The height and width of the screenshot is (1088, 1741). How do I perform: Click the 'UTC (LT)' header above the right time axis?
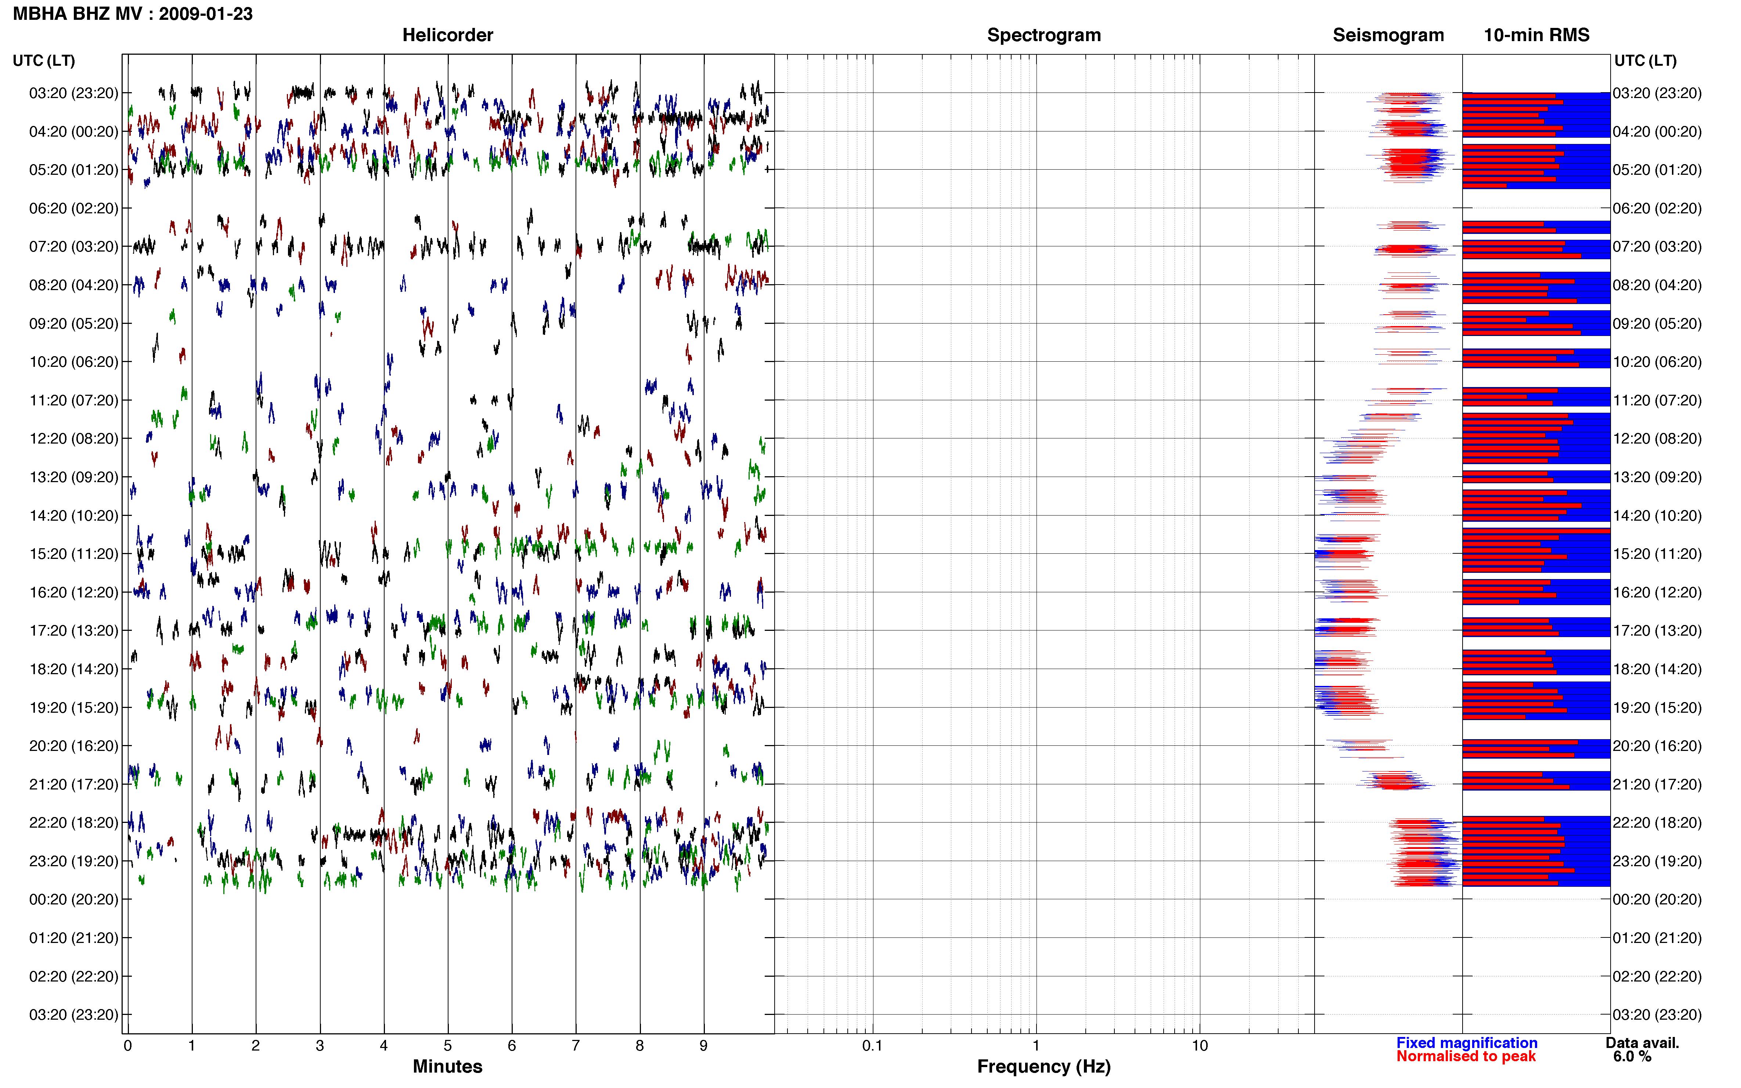1645,61
